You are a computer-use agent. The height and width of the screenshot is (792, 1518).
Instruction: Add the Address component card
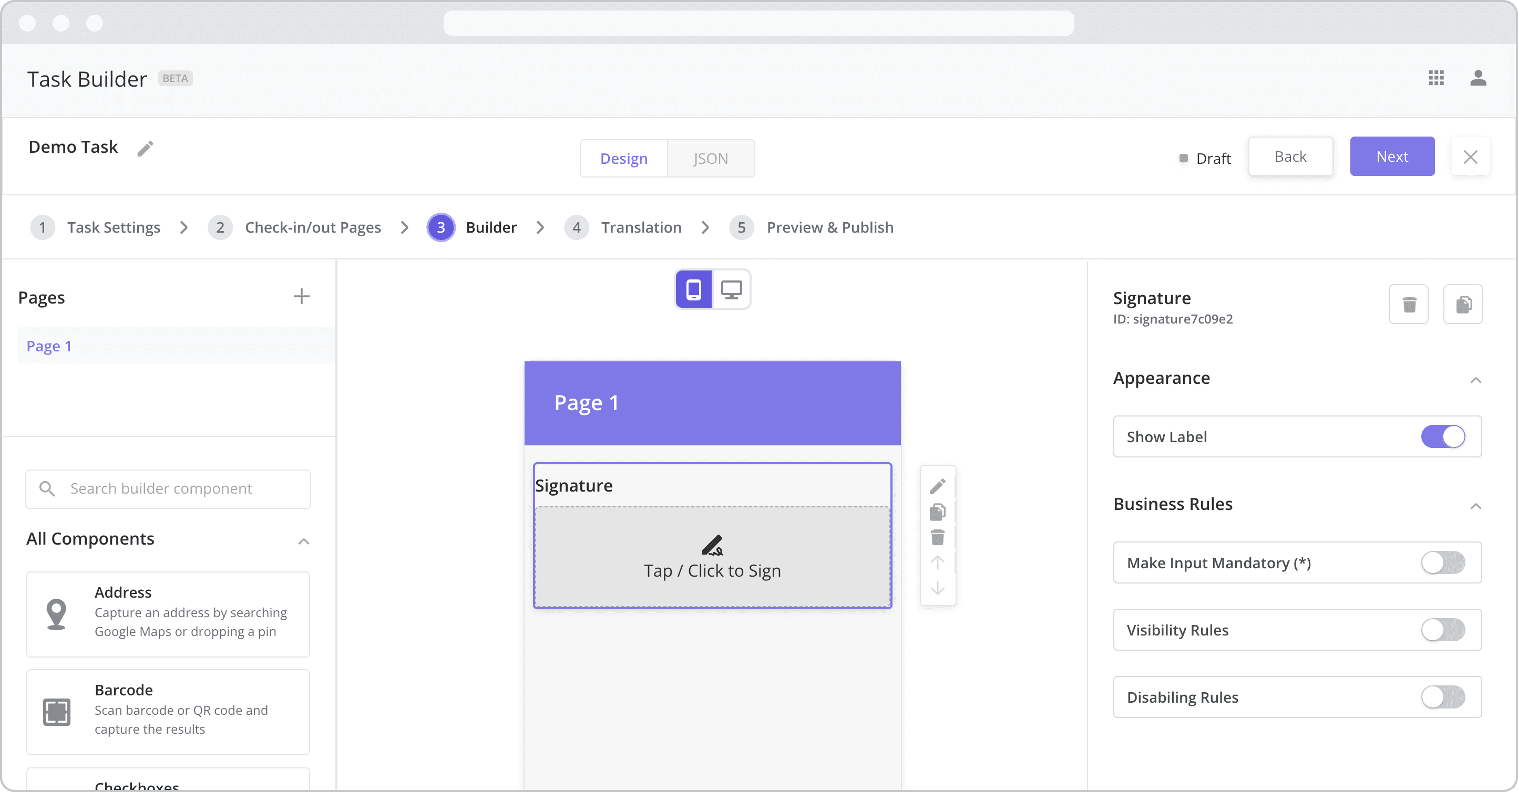coord(168,613)
